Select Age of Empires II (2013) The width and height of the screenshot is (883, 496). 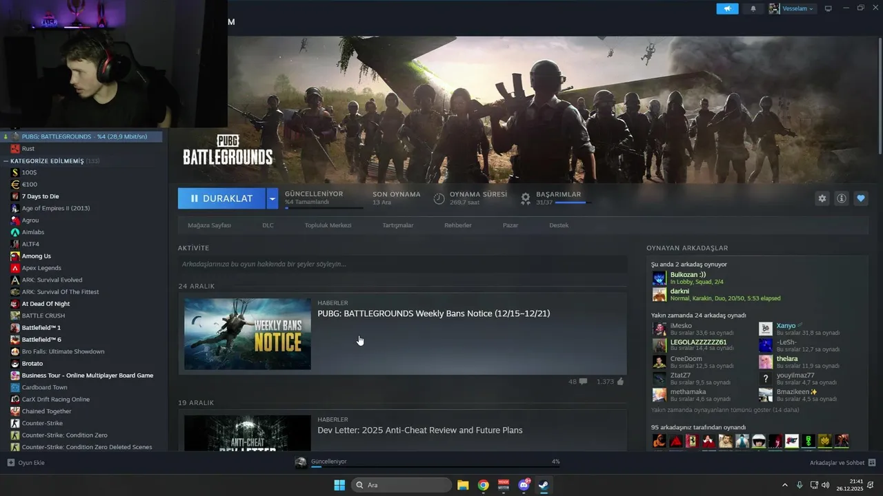55,208
